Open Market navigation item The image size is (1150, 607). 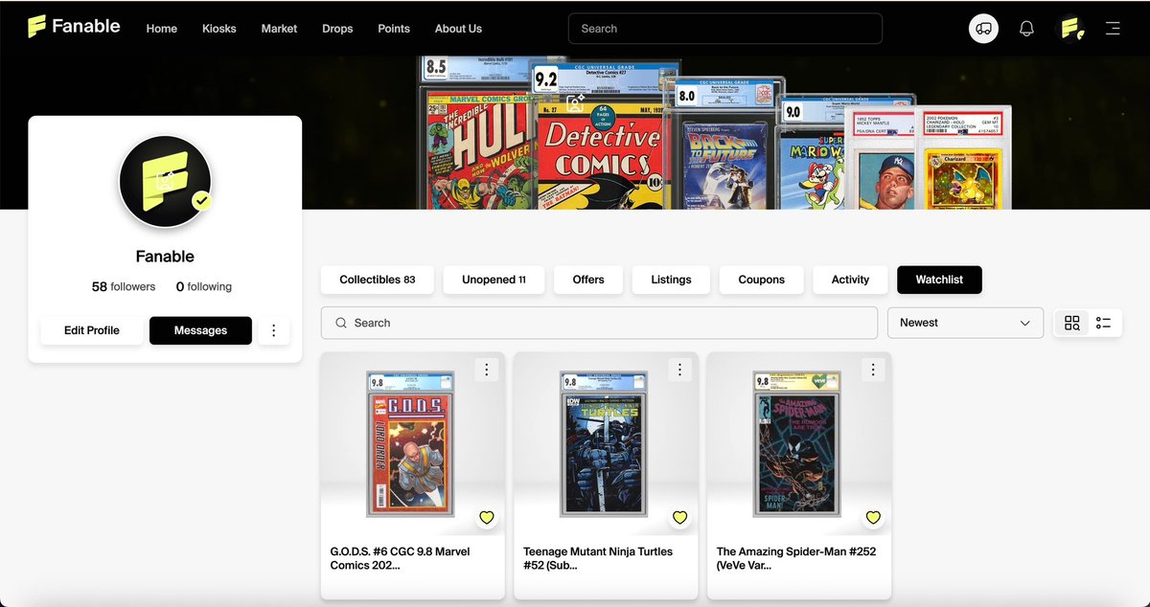(279, 29)
